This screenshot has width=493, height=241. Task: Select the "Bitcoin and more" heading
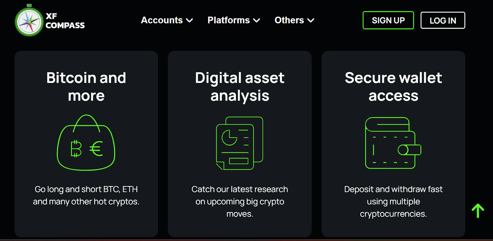tap(86, 87)
